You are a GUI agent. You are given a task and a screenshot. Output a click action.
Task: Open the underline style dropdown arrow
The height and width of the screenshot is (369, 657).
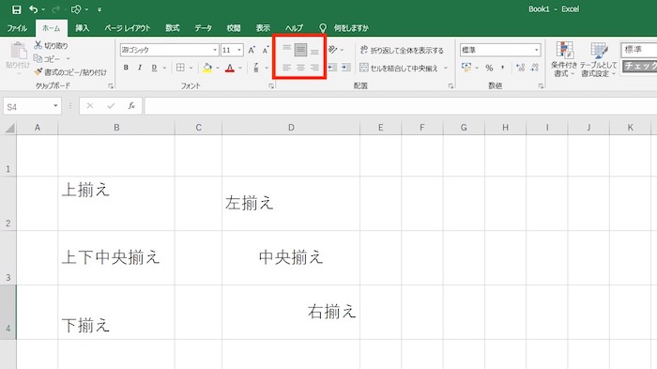click(164, 68)
